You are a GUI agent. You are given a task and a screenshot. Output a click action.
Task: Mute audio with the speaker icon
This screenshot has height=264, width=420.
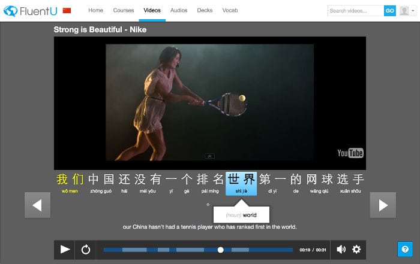pos(341,250)
